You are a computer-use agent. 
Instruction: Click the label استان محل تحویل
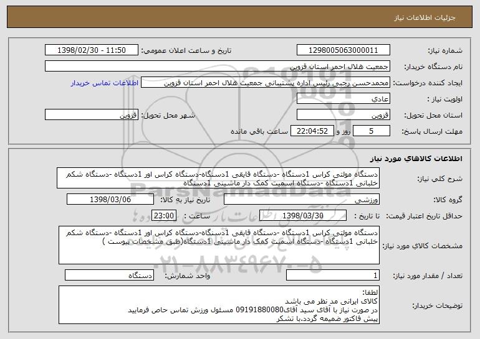433,115
